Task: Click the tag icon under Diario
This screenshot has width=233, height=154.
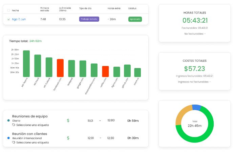Action: [x=14, y=125]
